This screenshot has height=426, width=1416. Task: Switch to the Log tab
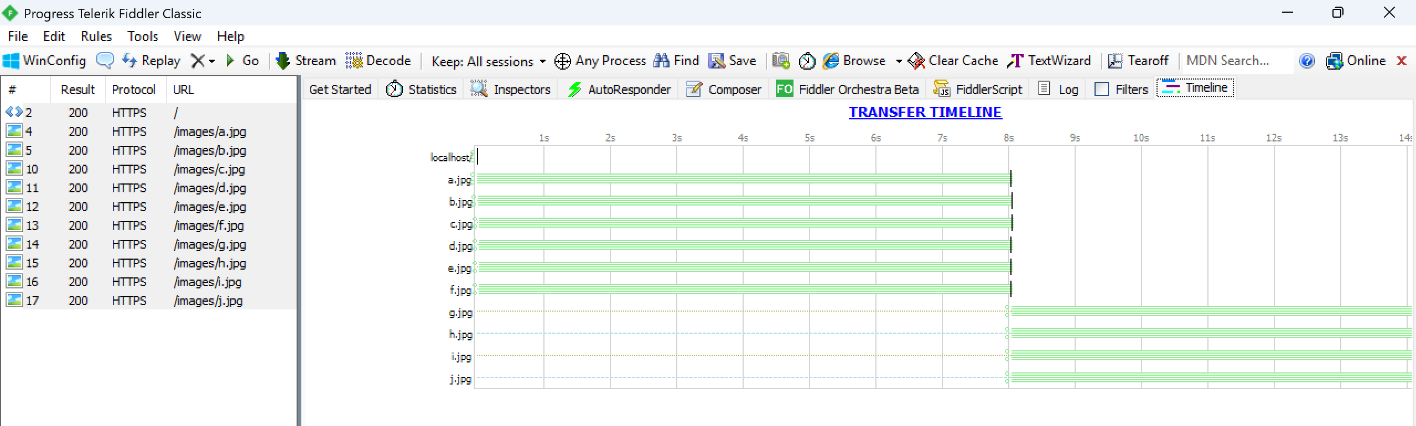pos(1058,90)
